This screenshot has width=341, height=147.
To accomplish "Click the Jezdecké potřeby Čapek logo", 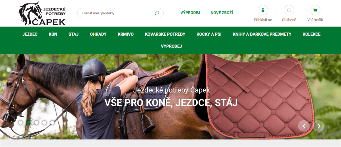I will coord(42,14).
